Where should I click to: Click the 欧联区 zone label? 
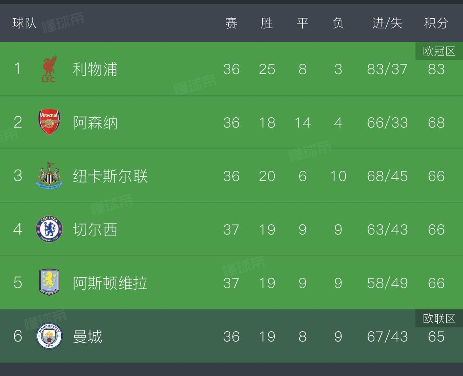pyautogui.click(x=439, y=319)
